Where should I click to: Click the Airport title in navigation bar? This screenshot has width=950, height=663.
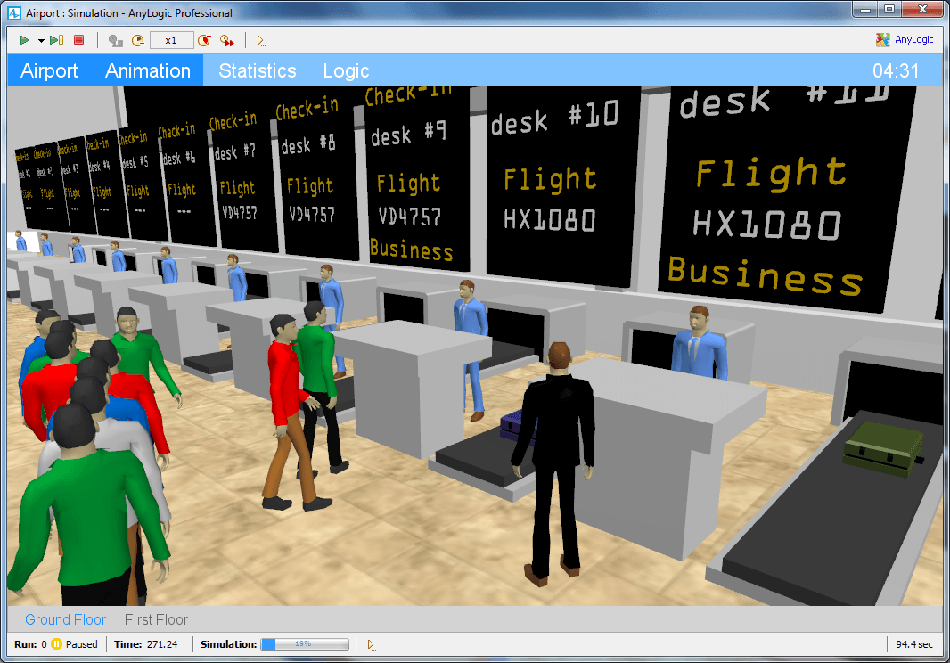click(x=49, y=71)
